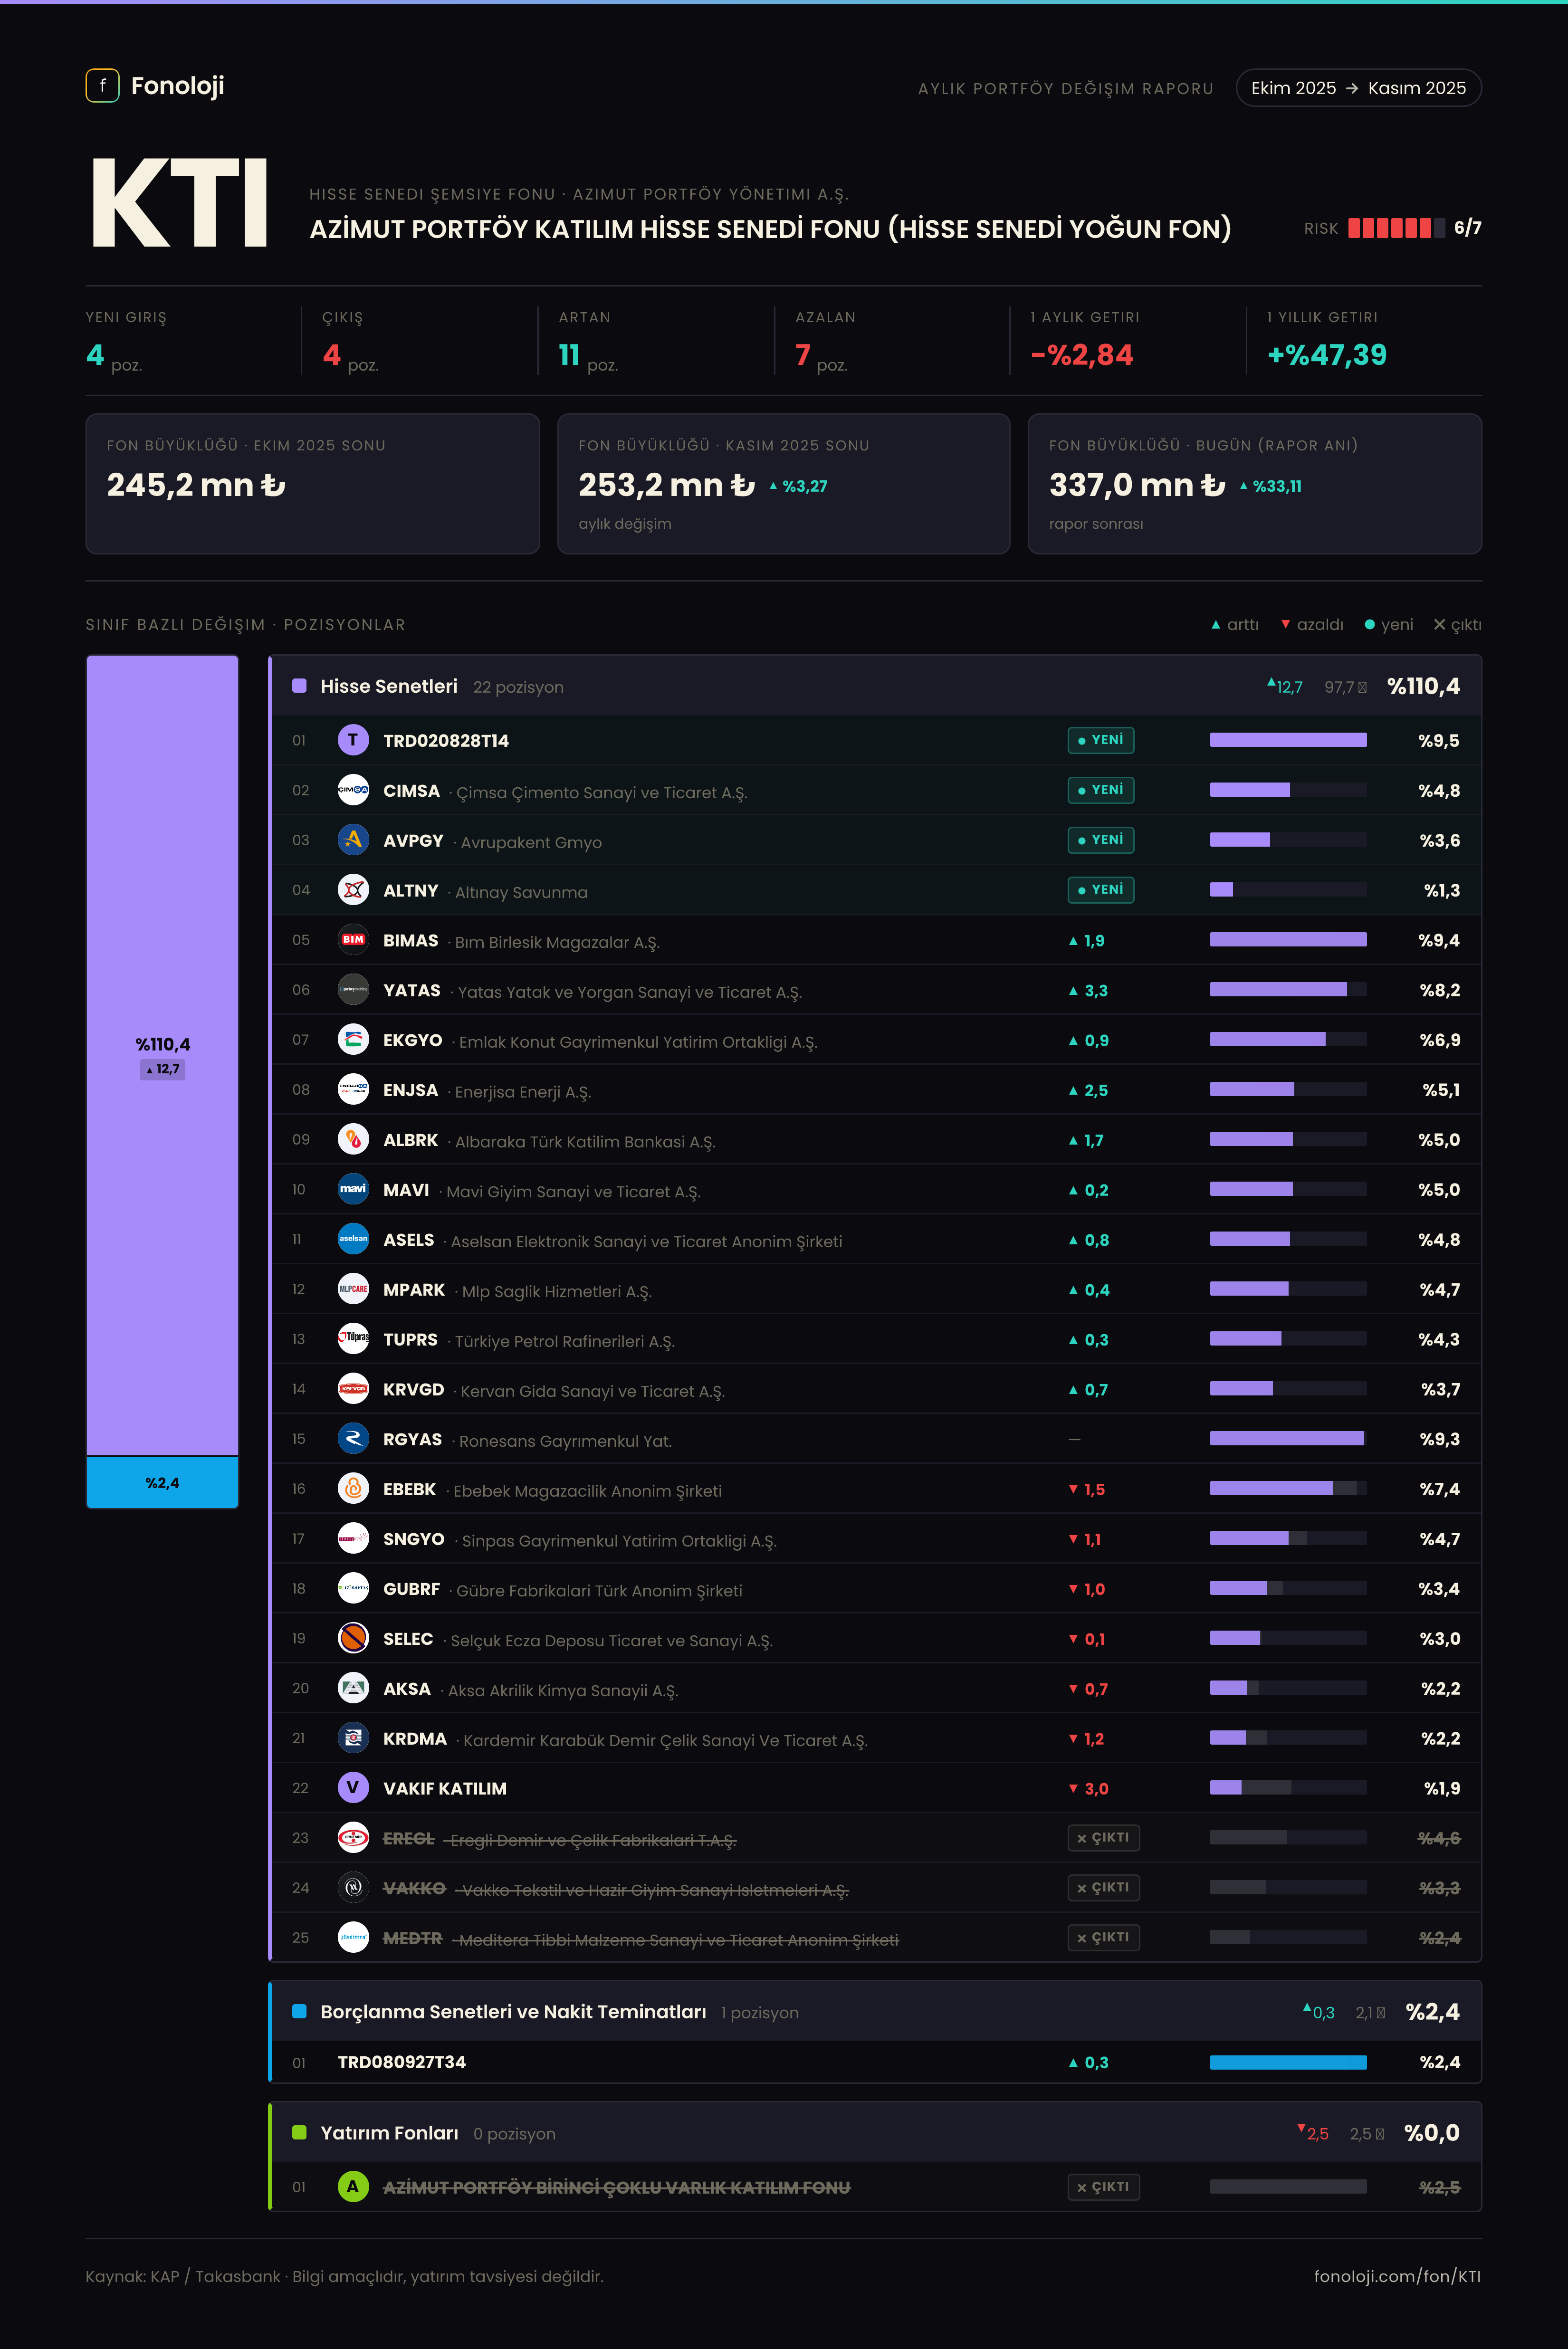
Task: Click the SNGYO company logo
Action: click(353, 1539)
